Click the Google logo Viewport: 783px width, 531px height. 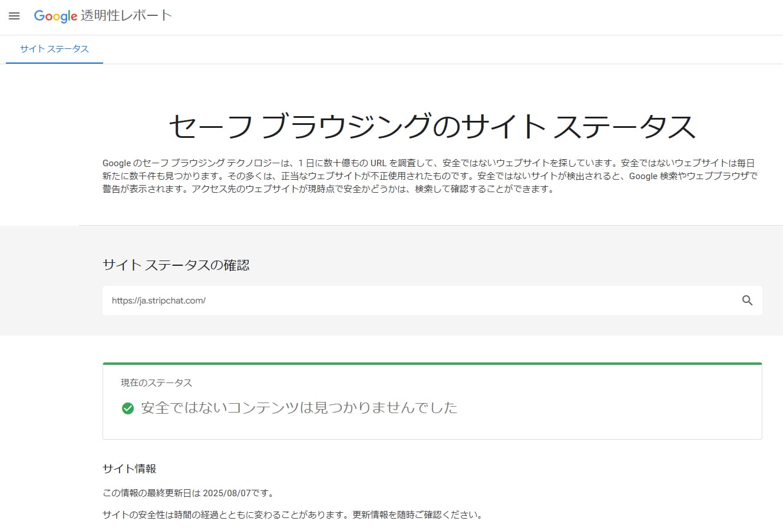(x=55, y=16)
